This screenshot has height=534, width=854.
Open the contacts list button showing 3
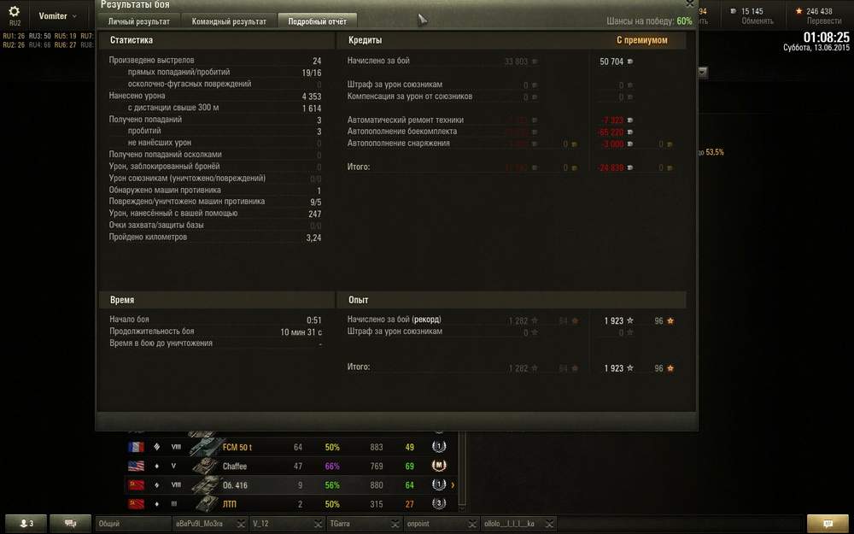(26, 523)
